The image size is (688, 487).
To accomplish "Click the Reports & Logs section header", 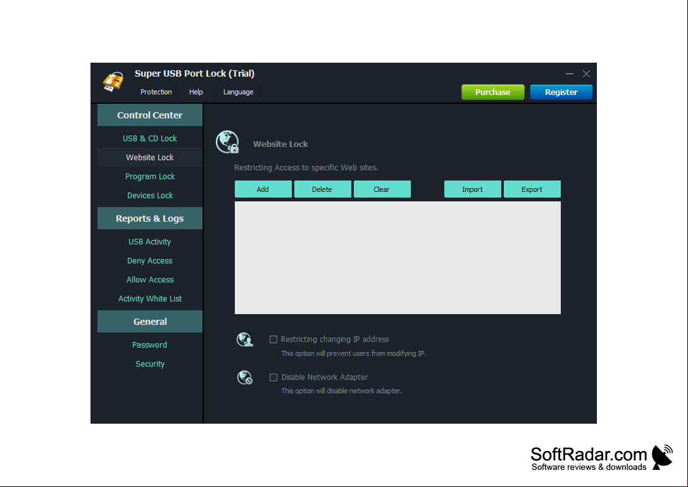I will [149, 218].
